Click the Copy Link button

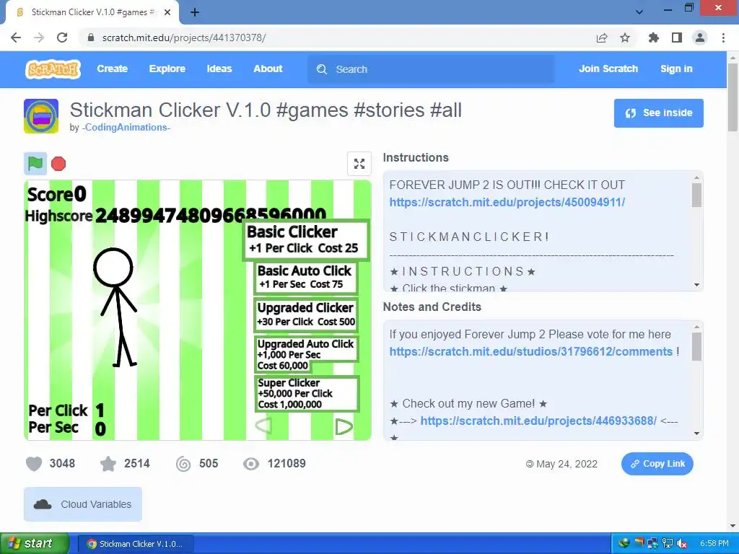657,464
